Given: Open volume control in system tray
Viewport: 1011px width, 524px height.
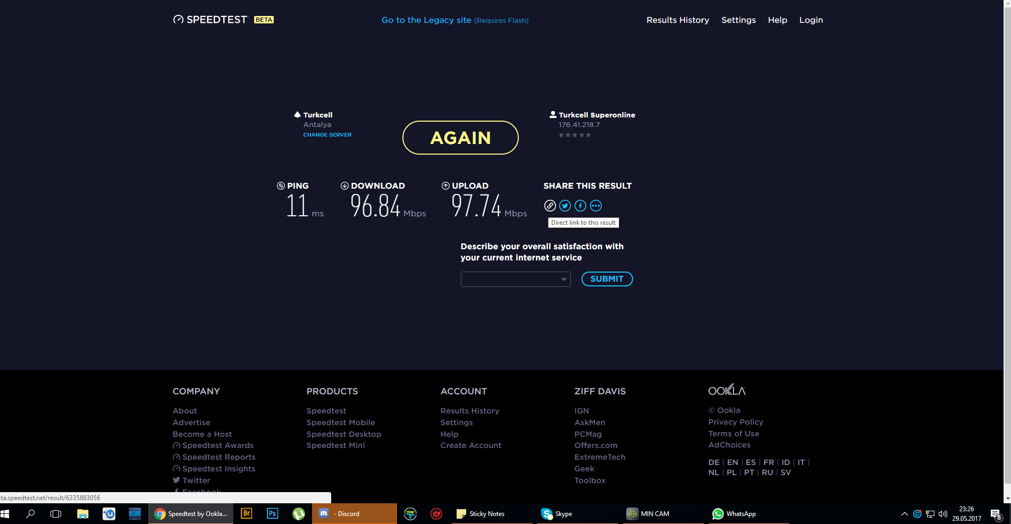Looking at the screenshot, I should pyautogui.click(x=943, y=514).
